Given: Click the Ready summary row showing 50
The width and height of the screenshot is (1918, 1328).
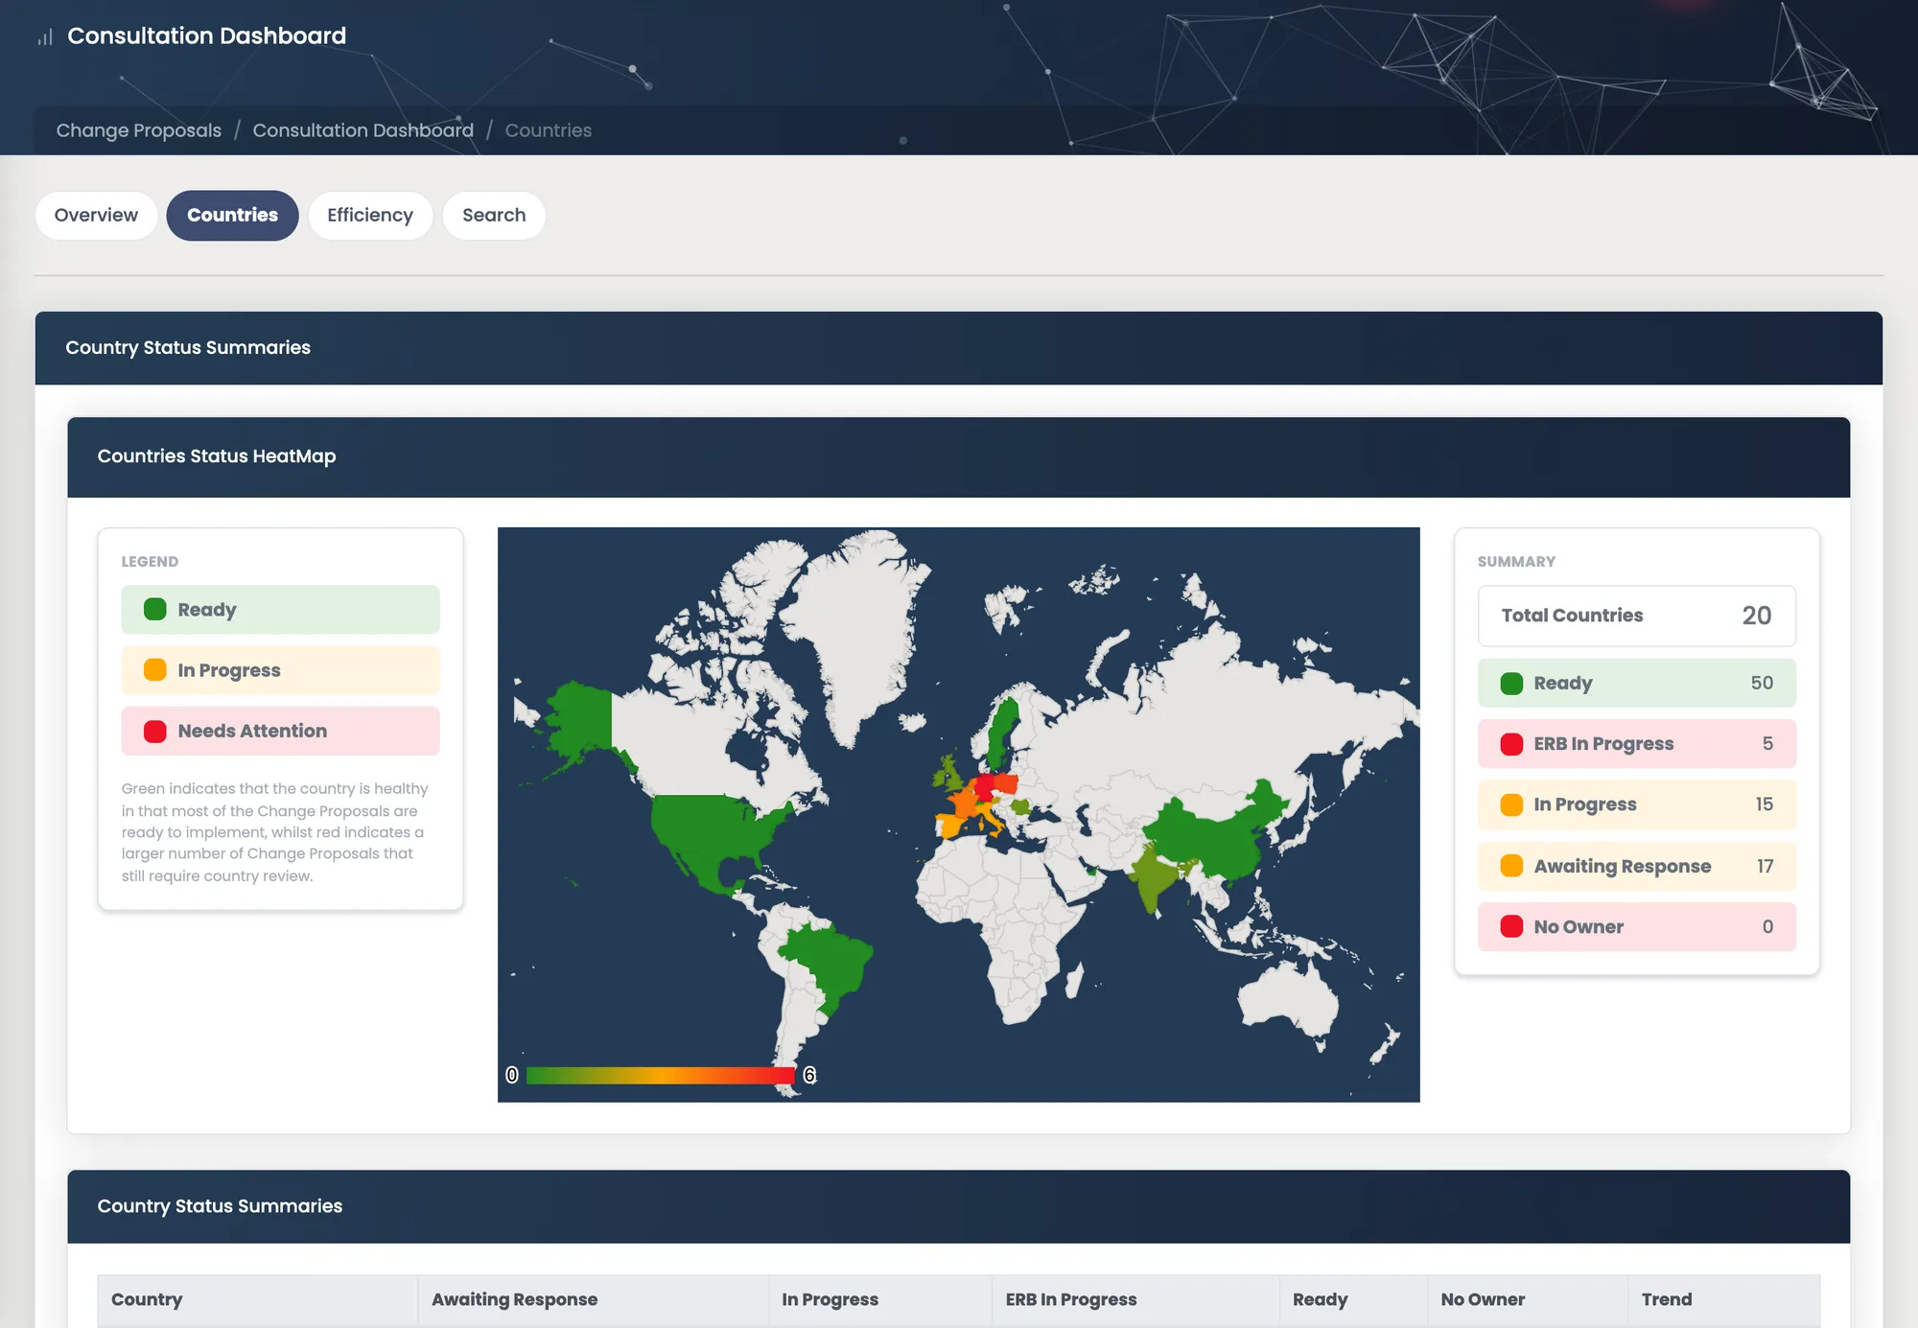Looking at the screenshot, I should tap(1636, 683).
